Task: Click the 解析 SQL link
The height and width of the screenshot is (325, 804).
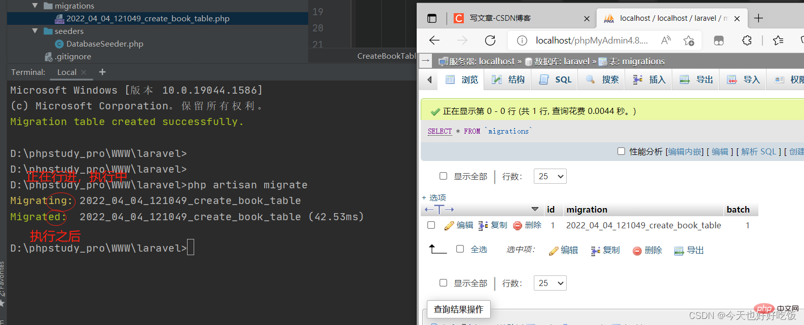Action: (x=758, y=151)
